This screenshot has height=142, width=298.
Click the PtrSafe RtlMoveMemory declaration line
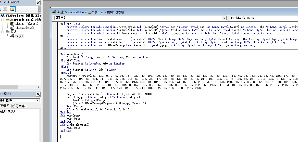pyautogui.click(x=171, y=33)
